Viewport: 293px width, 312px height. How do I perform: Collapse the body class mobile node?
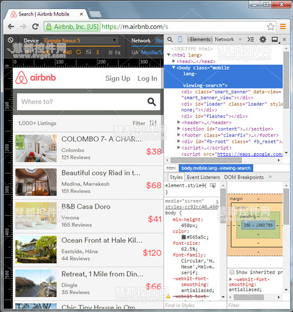point(174,67)
